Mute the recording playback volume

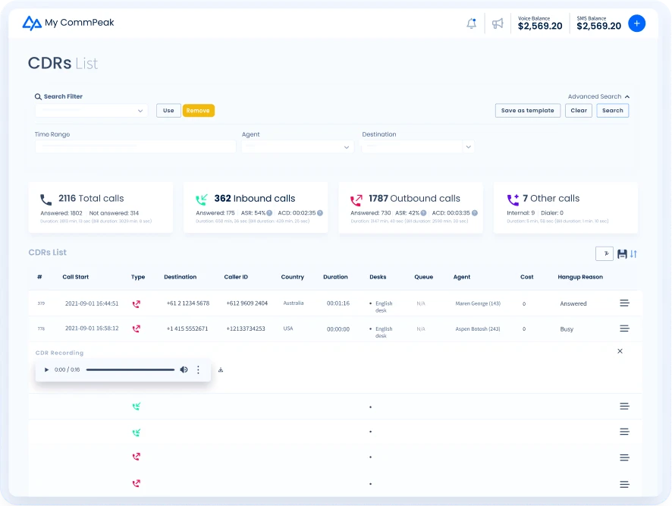183,369
